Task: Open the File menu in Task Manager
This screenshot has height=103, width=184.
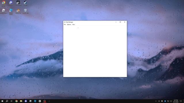Action: tap(65, 25)
